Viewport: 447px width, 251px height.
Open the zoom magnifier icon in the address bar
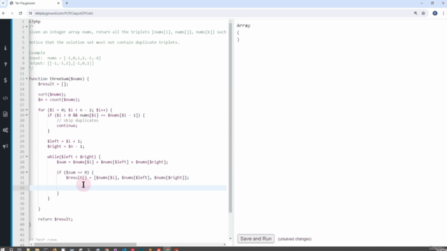416,13
